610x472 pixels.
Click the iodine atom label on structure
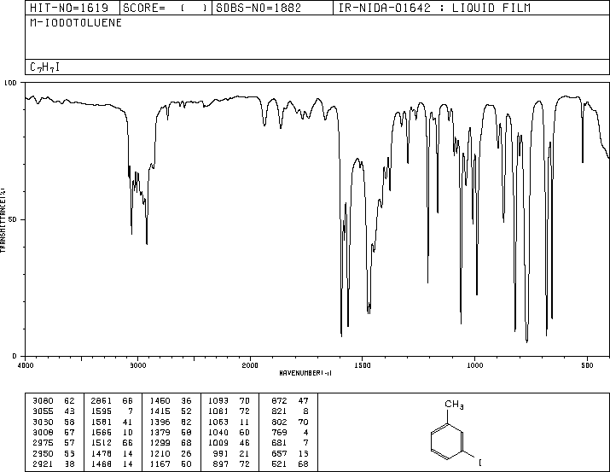pos(480,463)
